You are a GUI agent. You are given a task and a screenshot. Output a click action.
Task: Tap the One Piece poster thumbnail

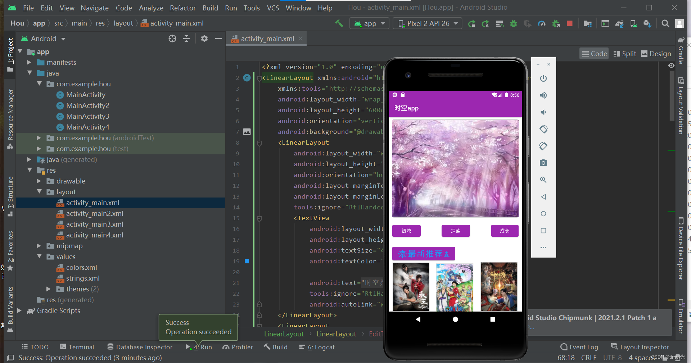(x=455, y=287)
